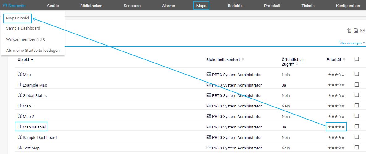Tick the checkbox for the Map Beispiel row

tap(357, 126)
